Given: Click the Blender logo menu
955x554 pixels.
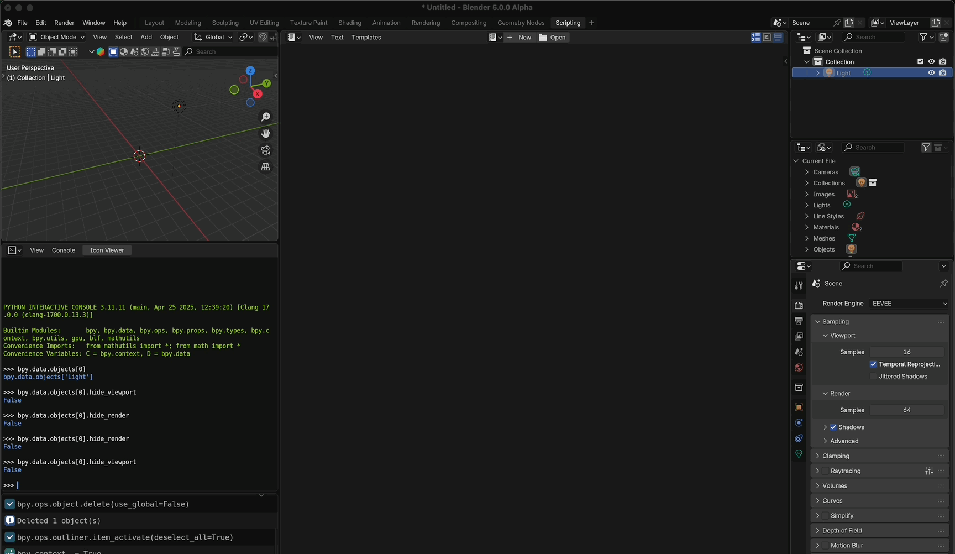Looking at the screenshot, I should [8, 23].
